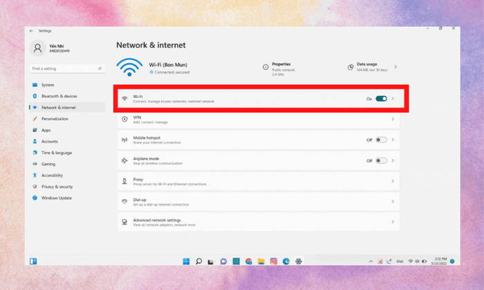Expand the Wi-Fi row chevron

[393, 99]
